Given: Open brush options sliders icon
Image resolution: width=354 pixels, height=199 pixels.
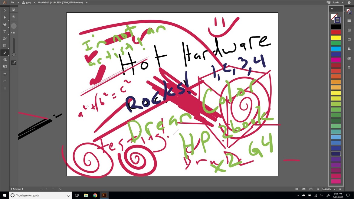Looking at the screenshot, I should tap(14, 10).
